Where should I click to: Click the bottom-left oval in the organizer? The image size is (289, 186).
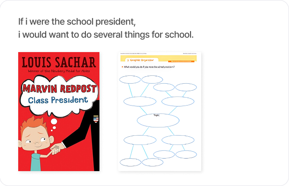pyautogui.click(x=130, y=162)
